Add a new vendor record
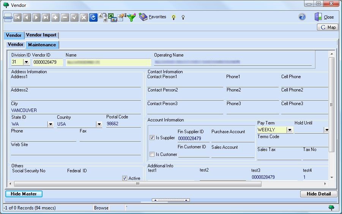Image resolution: width=342 pixels, height=214 pixels. coord(55,17)
